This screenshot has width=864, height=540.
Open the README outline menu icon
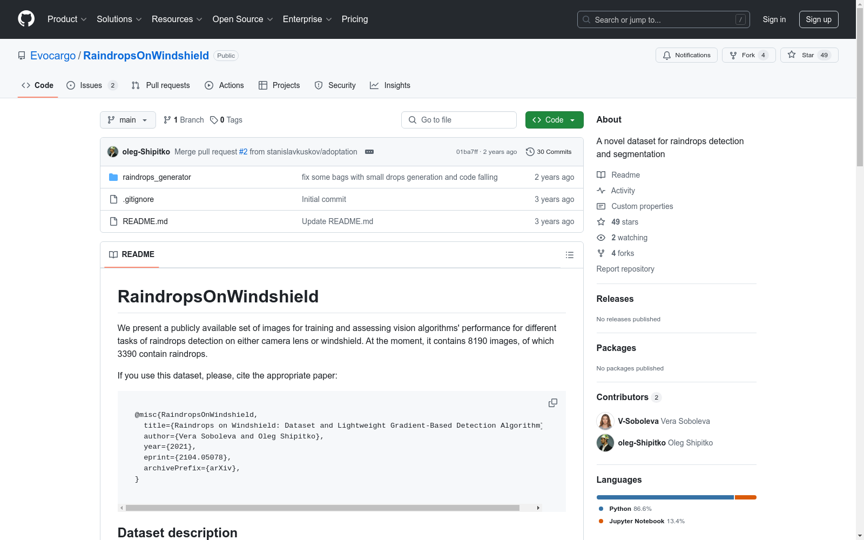pyautogui.click(x=570, y=255)
